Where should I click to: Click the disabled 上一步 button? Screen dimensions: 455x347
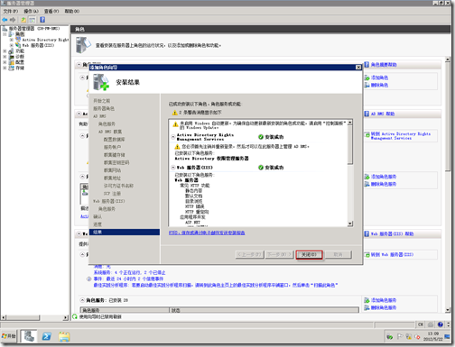pyautogui.click(x=249, y=254)
